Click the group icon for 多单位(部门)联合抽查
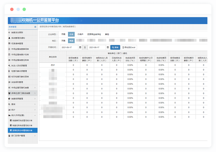This screenshot has width=216, height=152. coord(10,93)
